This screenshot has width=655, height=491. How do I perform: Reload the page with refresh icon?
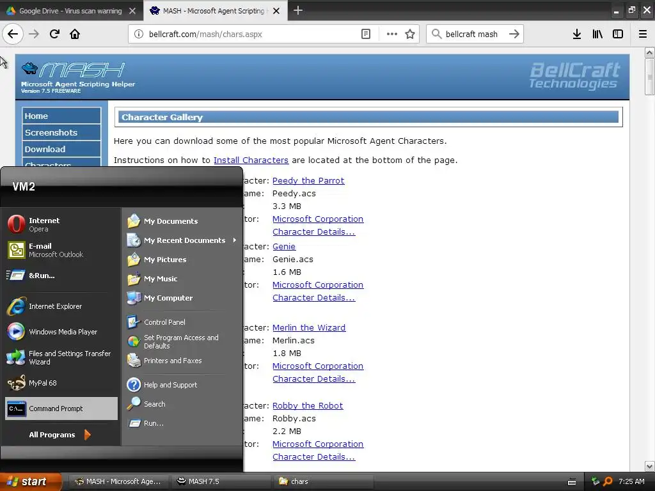coord(54,35)
